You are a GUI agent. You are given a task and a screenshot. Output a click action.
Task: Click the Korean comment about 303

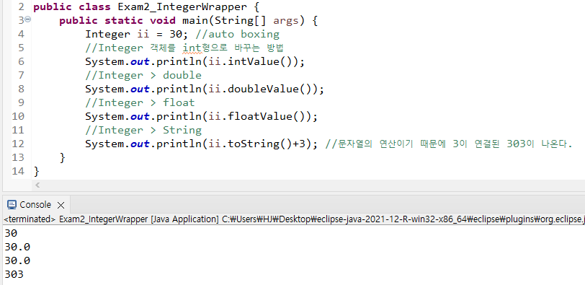tap(449, 144)
